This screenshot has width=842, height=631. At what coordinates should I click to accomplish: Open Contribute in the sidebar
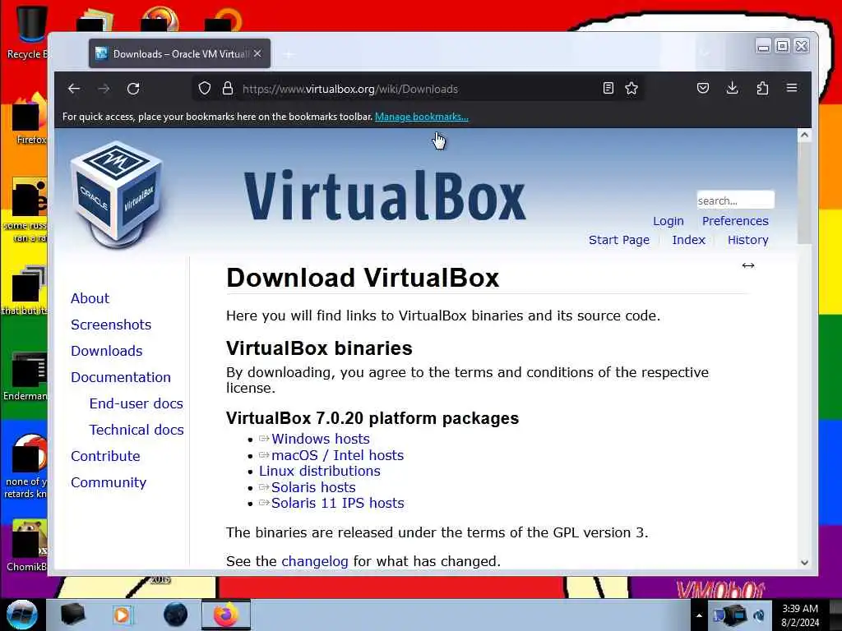105,456
